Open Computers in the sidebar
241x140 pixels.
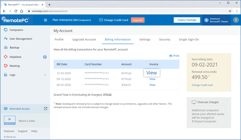point(16,30)
